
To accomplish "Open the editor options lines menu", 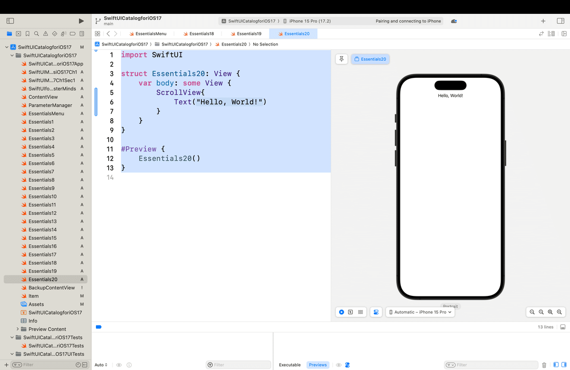I will (551, 34).
